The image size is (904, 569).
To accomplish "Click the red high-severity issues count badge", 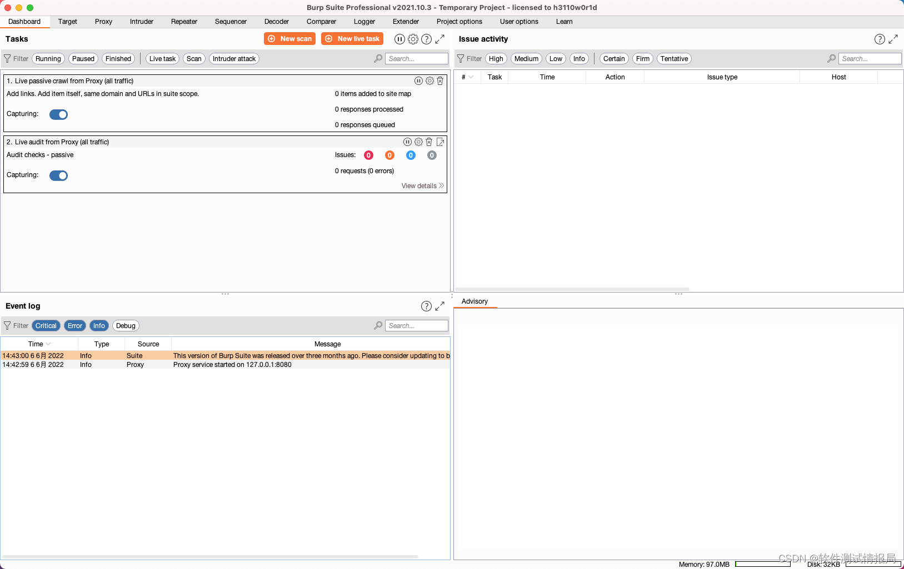I will (x=368, y=155).
